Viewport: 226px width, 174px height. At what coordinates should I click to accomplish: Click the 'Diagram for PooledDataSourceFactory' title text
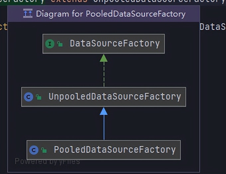coord(111,14)
